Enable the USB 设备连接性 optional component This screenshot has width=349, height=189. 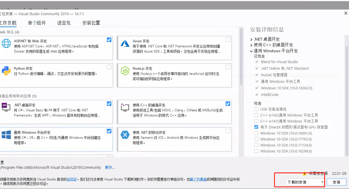[256, 109]
